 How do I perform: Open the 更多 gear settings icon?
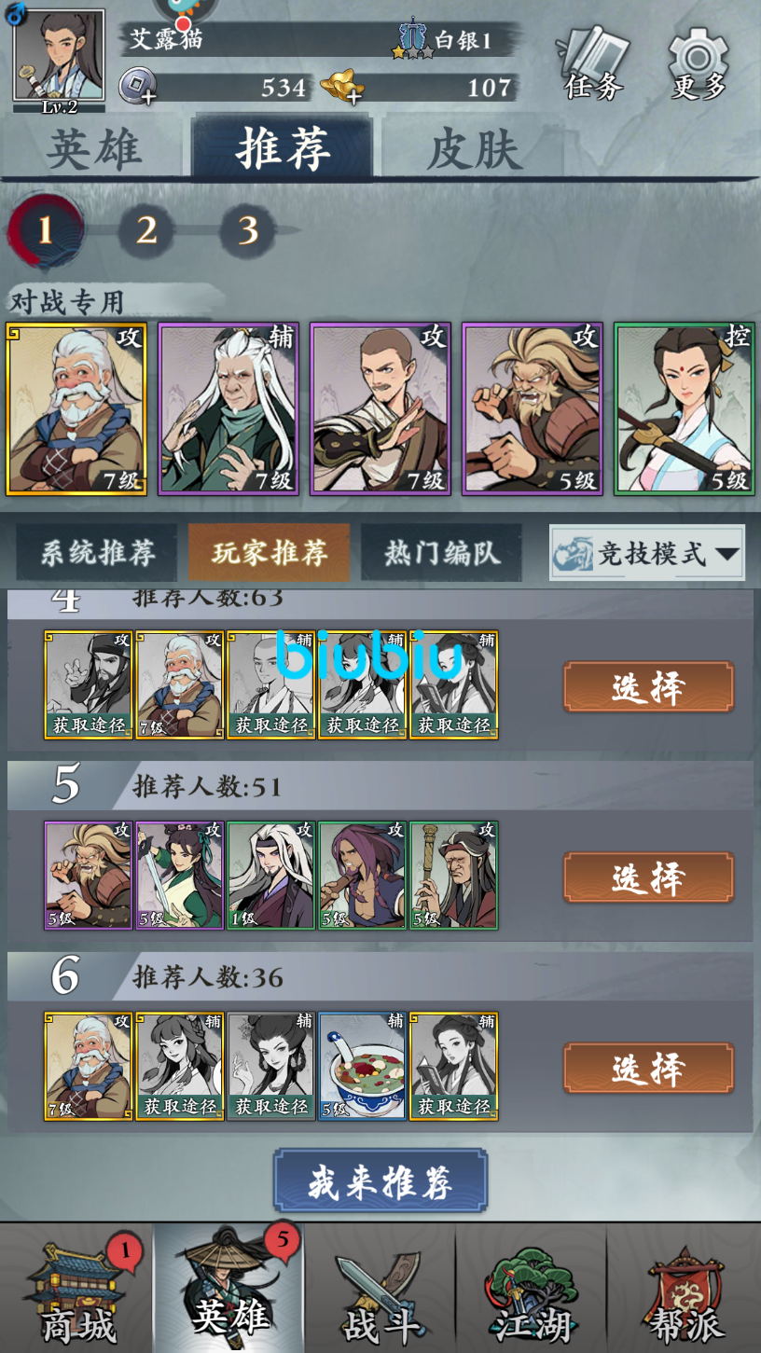point(699,62)
